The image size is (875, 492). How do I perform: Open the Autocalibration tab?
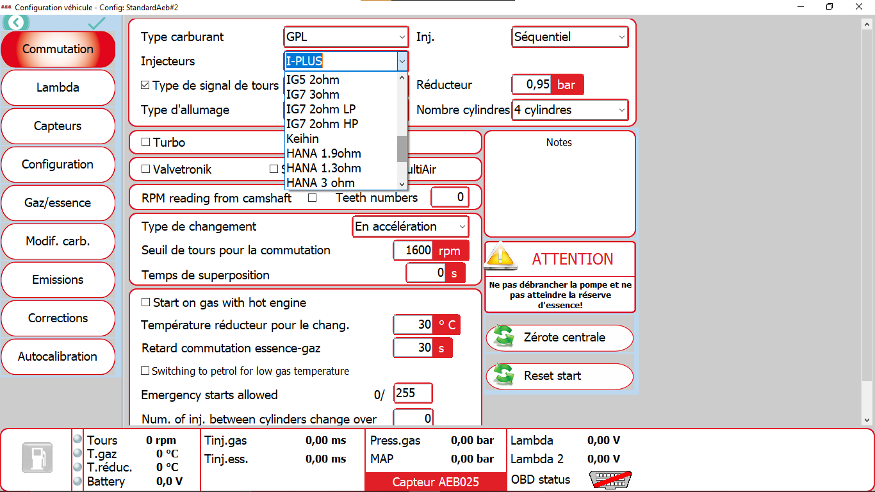point(58,357)
